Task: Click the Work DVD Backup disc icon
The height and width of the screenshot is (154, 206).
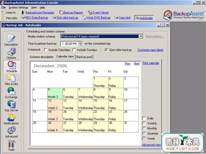Action: [x=84, y=17]
